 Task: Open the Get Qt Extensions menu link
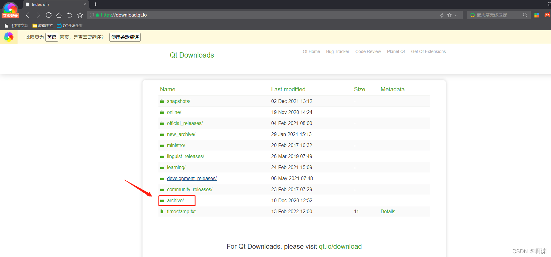tap(428, 51)
